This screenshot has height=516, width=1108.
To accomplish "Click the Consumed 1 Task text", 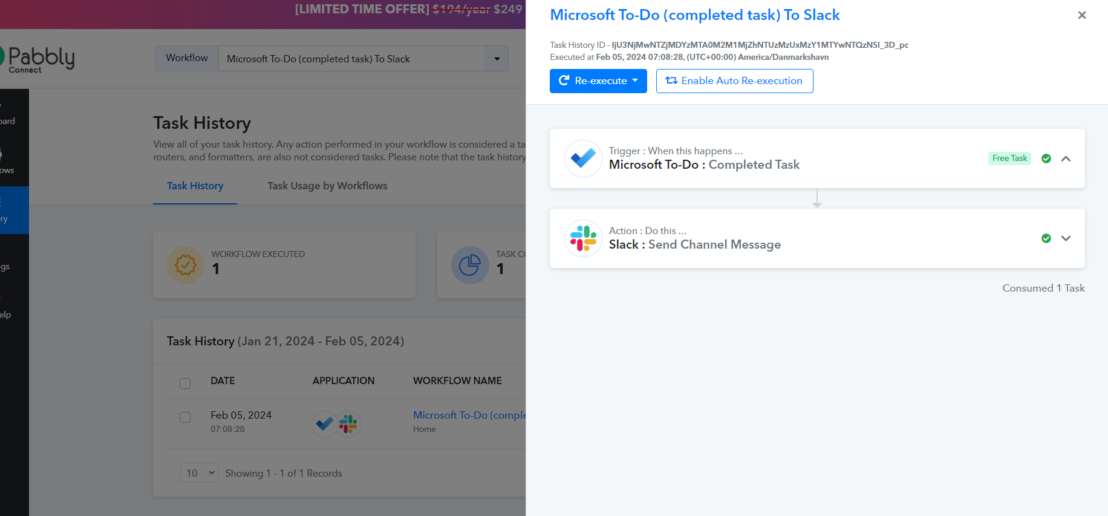I will (1043, 288).
